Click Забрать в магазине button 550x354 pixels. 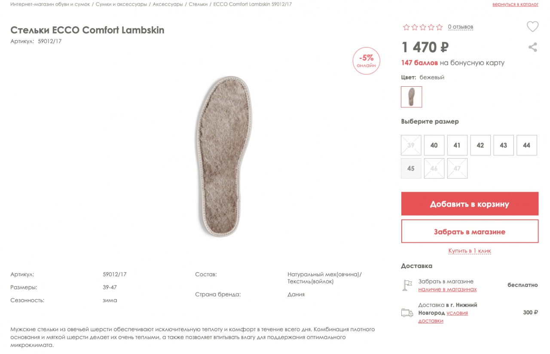(469, 232)
